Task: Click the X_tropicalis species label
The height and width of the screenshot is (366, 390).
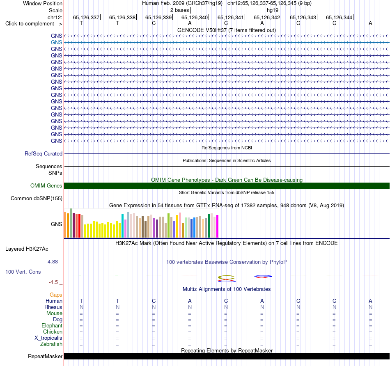Action: click(x=48, y=338)
